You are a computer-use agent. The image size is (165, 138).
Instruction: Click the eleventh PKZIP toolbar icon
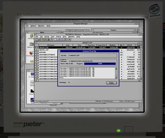point(66,40)
